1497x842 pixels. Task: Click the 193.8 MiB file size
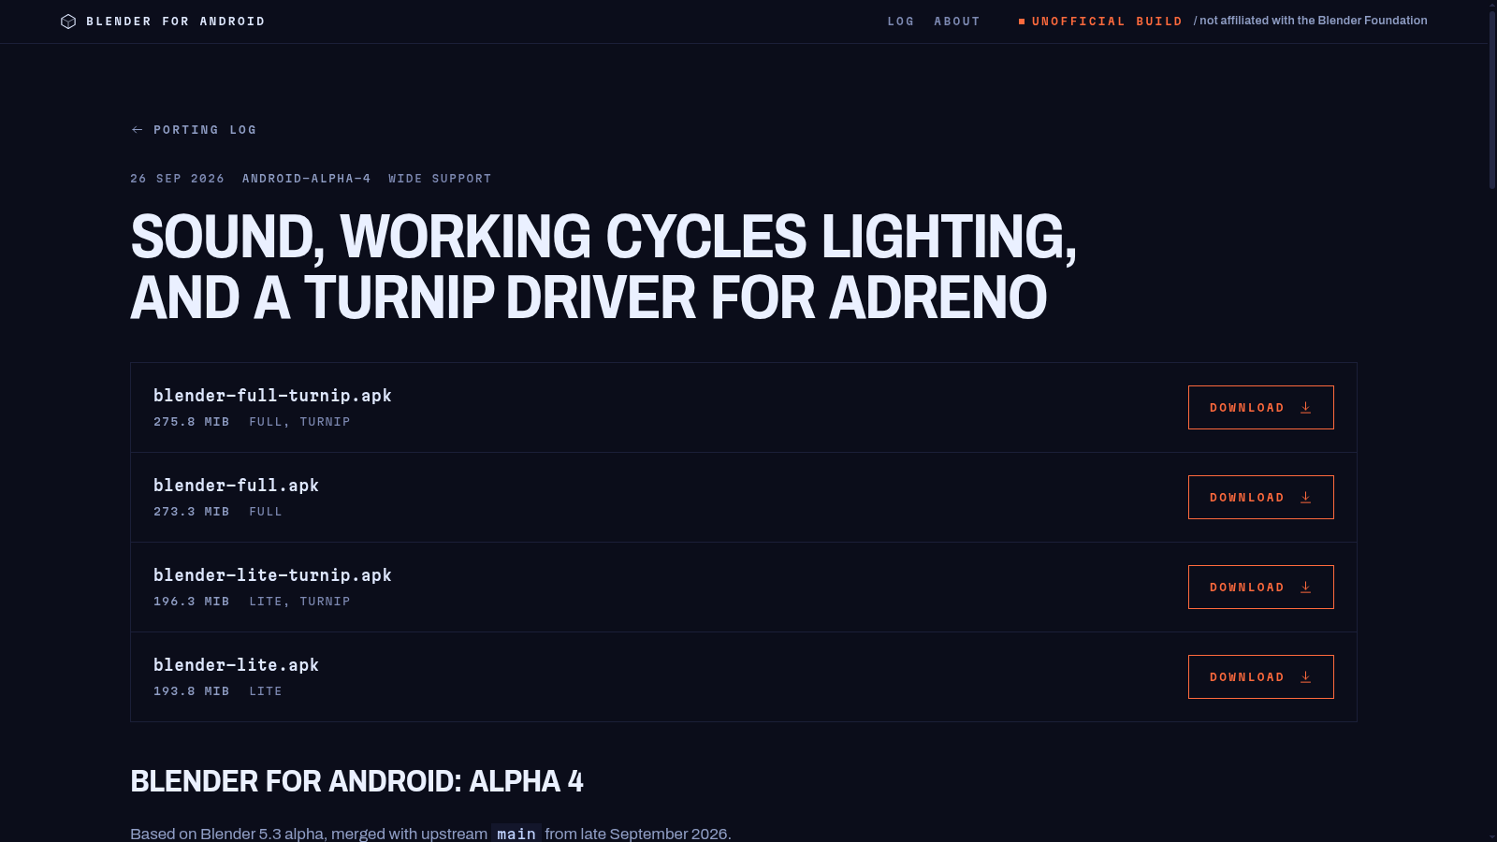[192, 691]
